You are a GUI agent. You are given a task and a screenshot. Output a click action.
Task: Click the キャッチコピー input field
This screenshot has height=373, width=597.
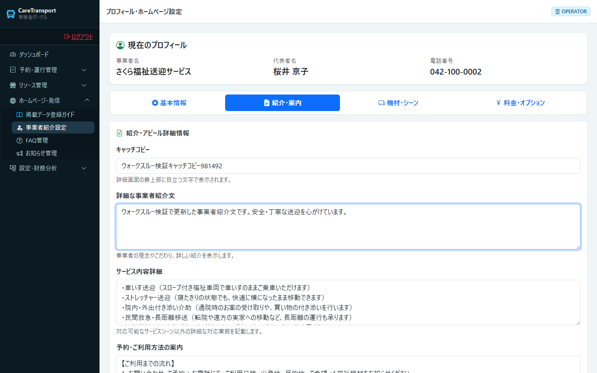tap(348, 166)
